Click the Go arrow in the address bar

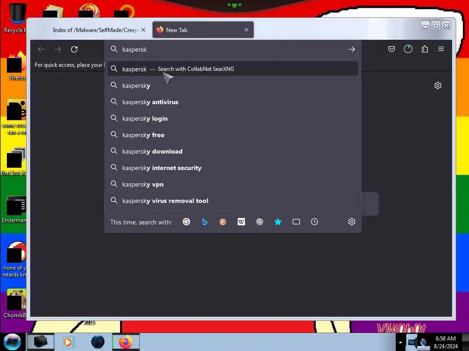pyautogui.click(x=352, y=49)
